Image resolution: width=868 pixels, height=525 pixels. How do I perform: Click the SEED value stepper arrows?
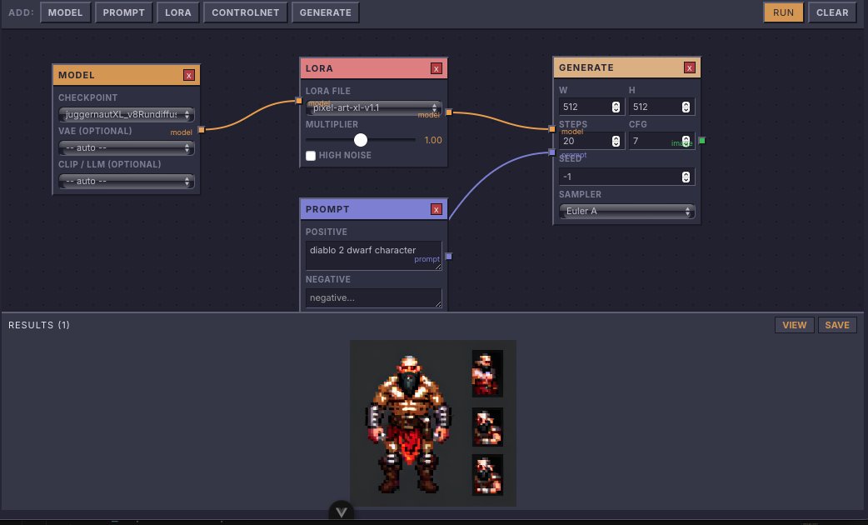coord(686,177)
